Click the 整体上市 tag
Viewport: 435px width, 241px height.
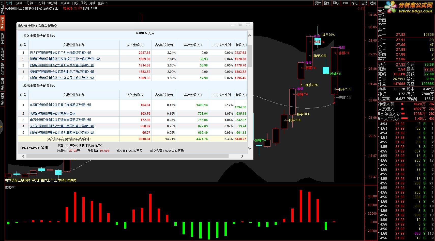pyautogui.click(x=47, y=180)
